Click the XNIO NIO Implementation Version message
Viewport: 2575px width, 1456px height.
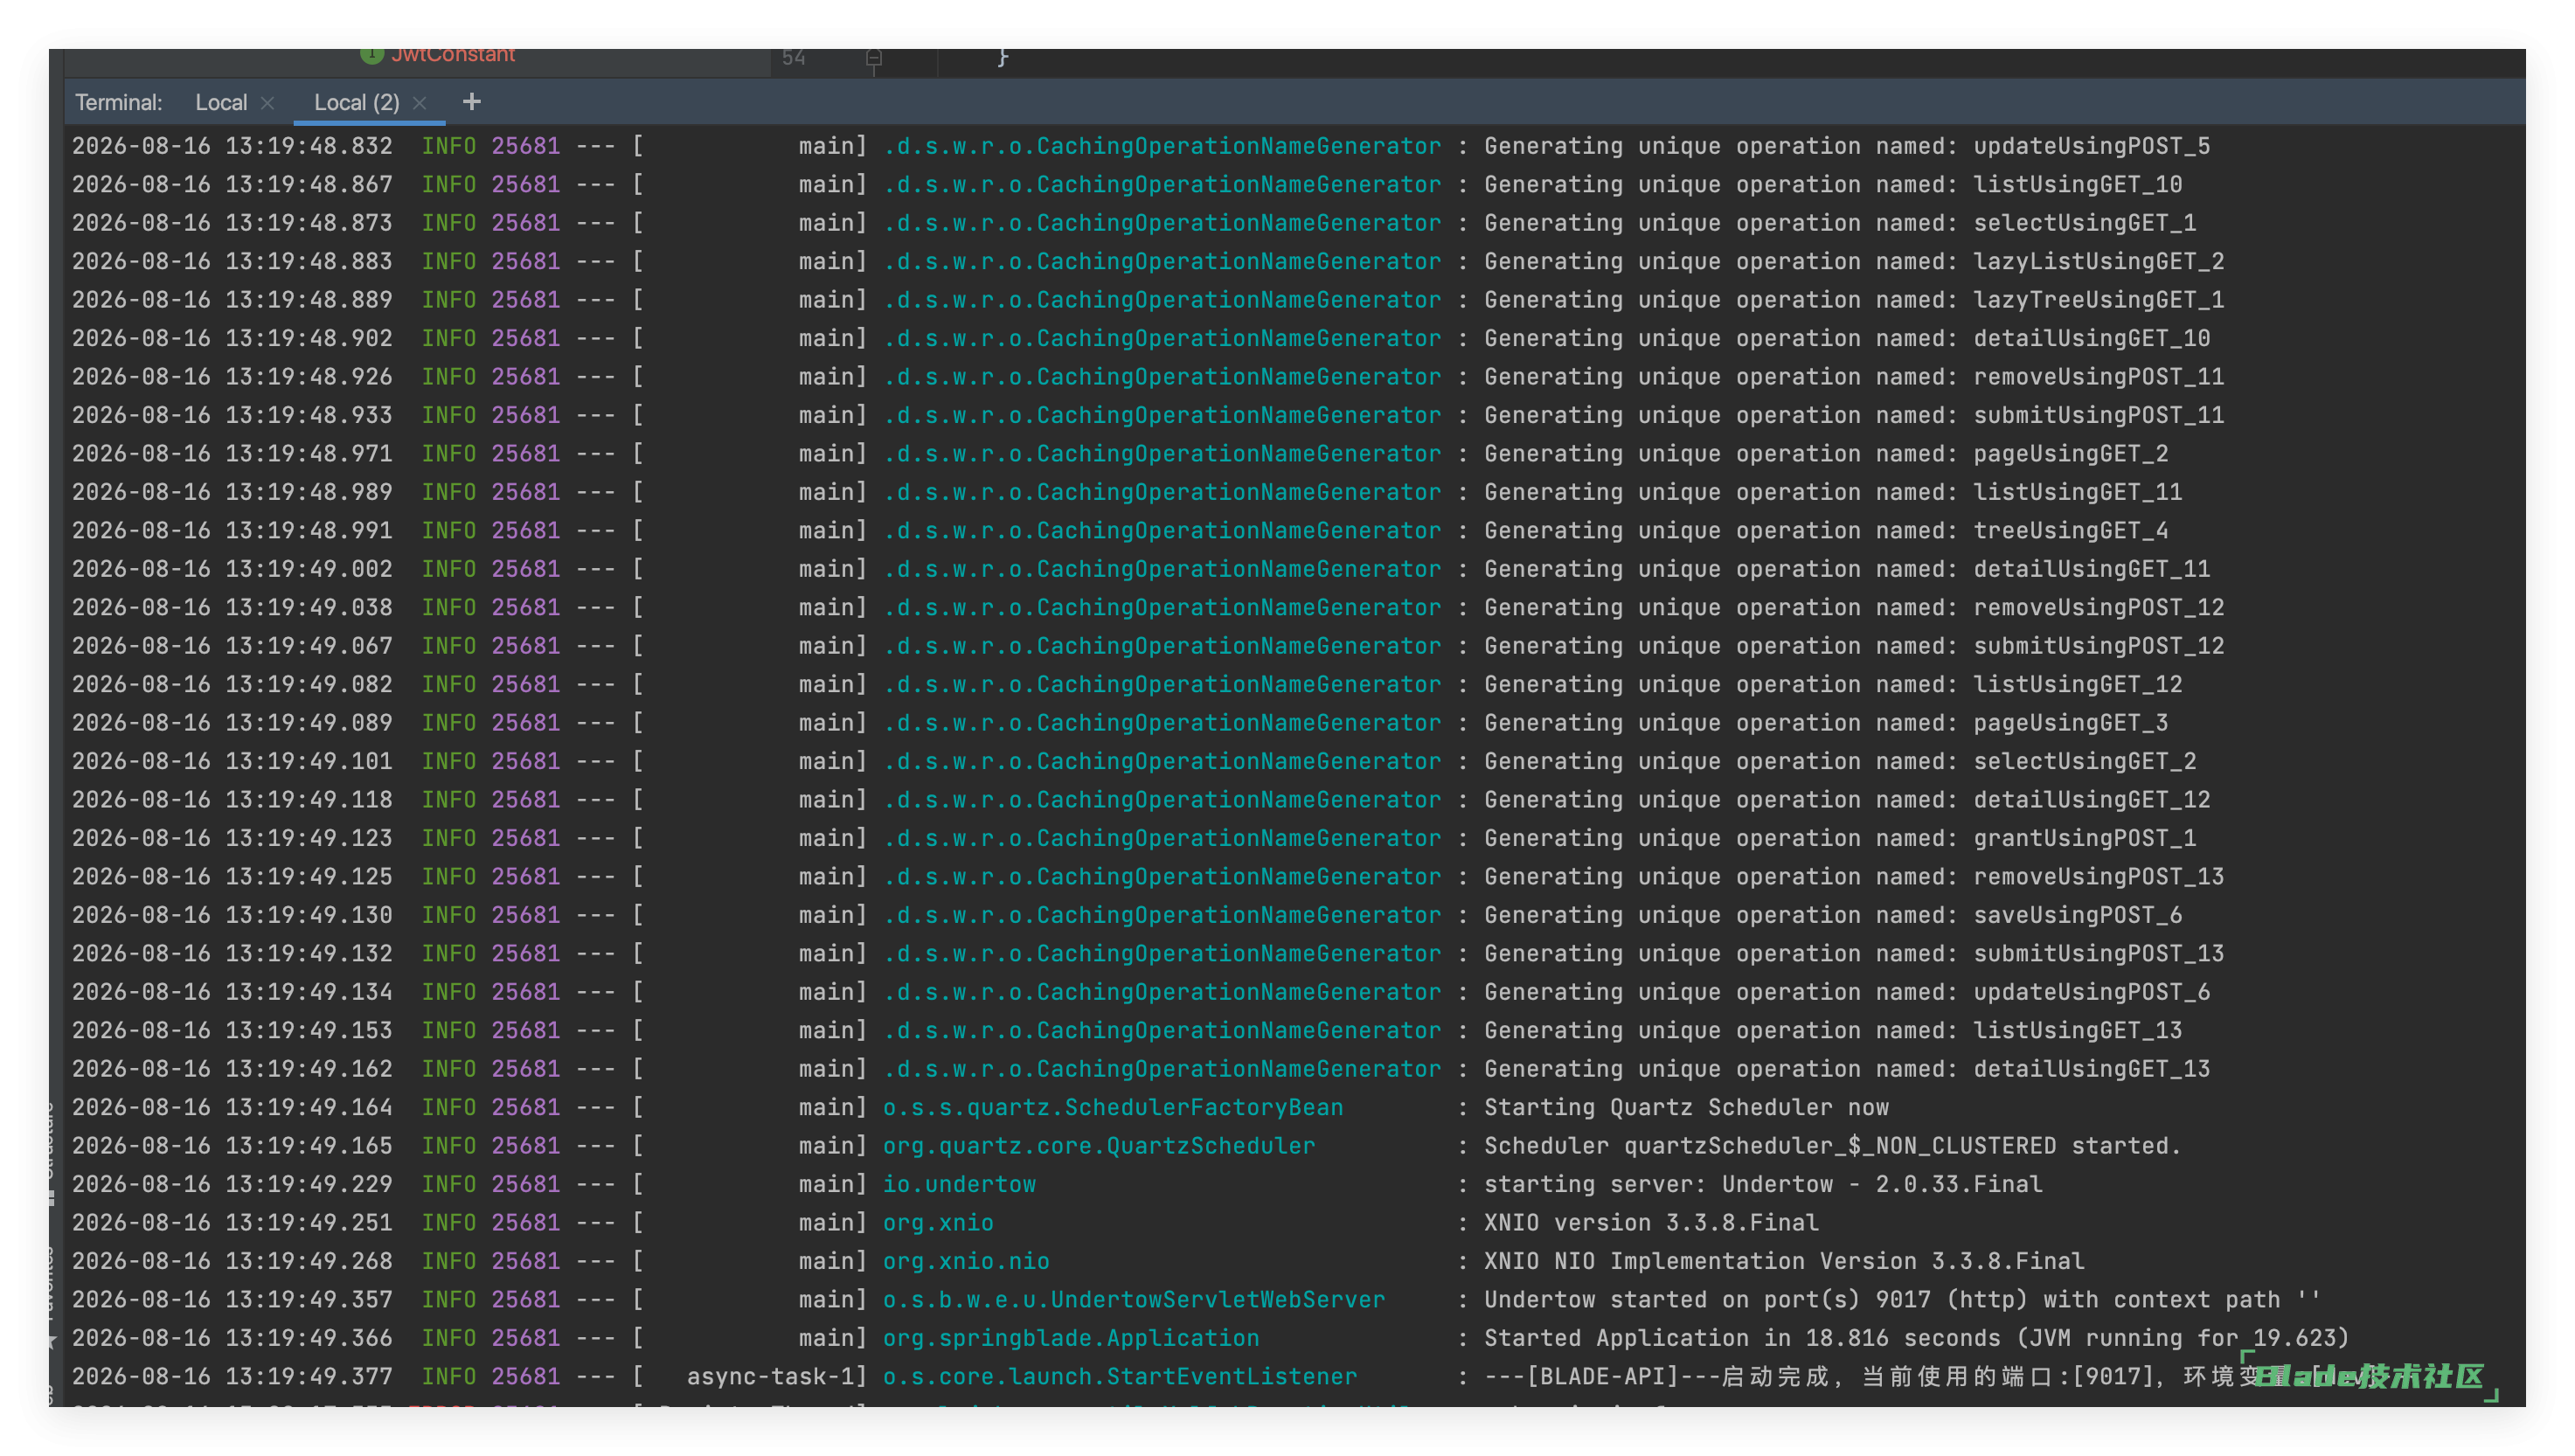click(x=1784, y=1261)
